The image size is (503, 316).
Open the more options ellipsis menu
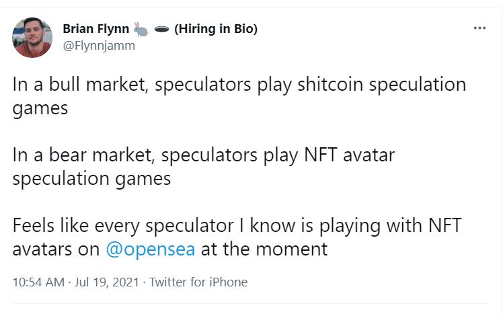click(x=479, y=28)
